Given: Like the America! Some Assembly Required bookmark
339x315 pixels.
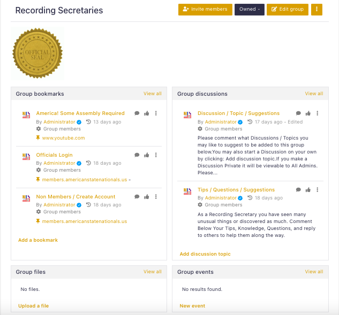Looking at the screenshot, I should tap(147, 113).
